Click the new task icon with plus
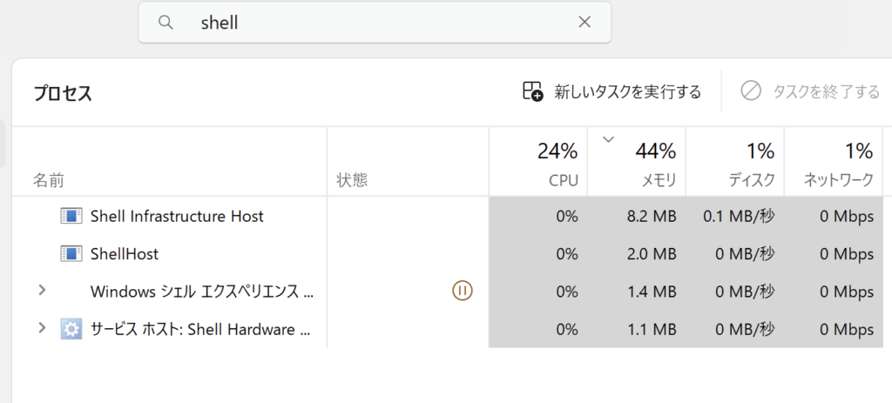 point(533,91)
